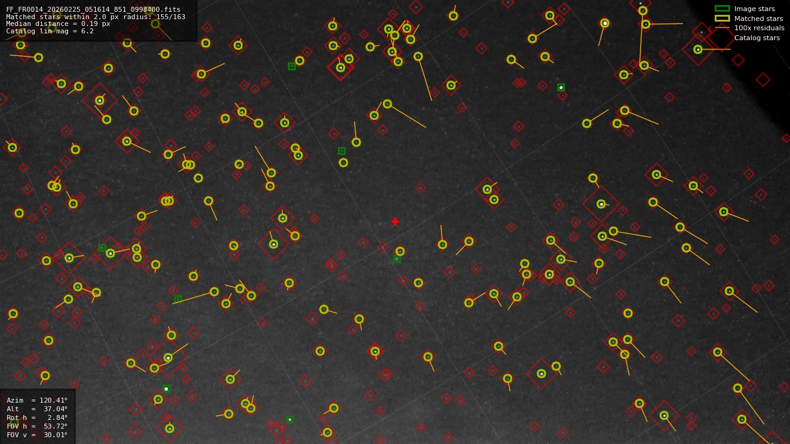Click the 'Azim = 120.41°' readout
790x444 pixels.
click(37, 400)
